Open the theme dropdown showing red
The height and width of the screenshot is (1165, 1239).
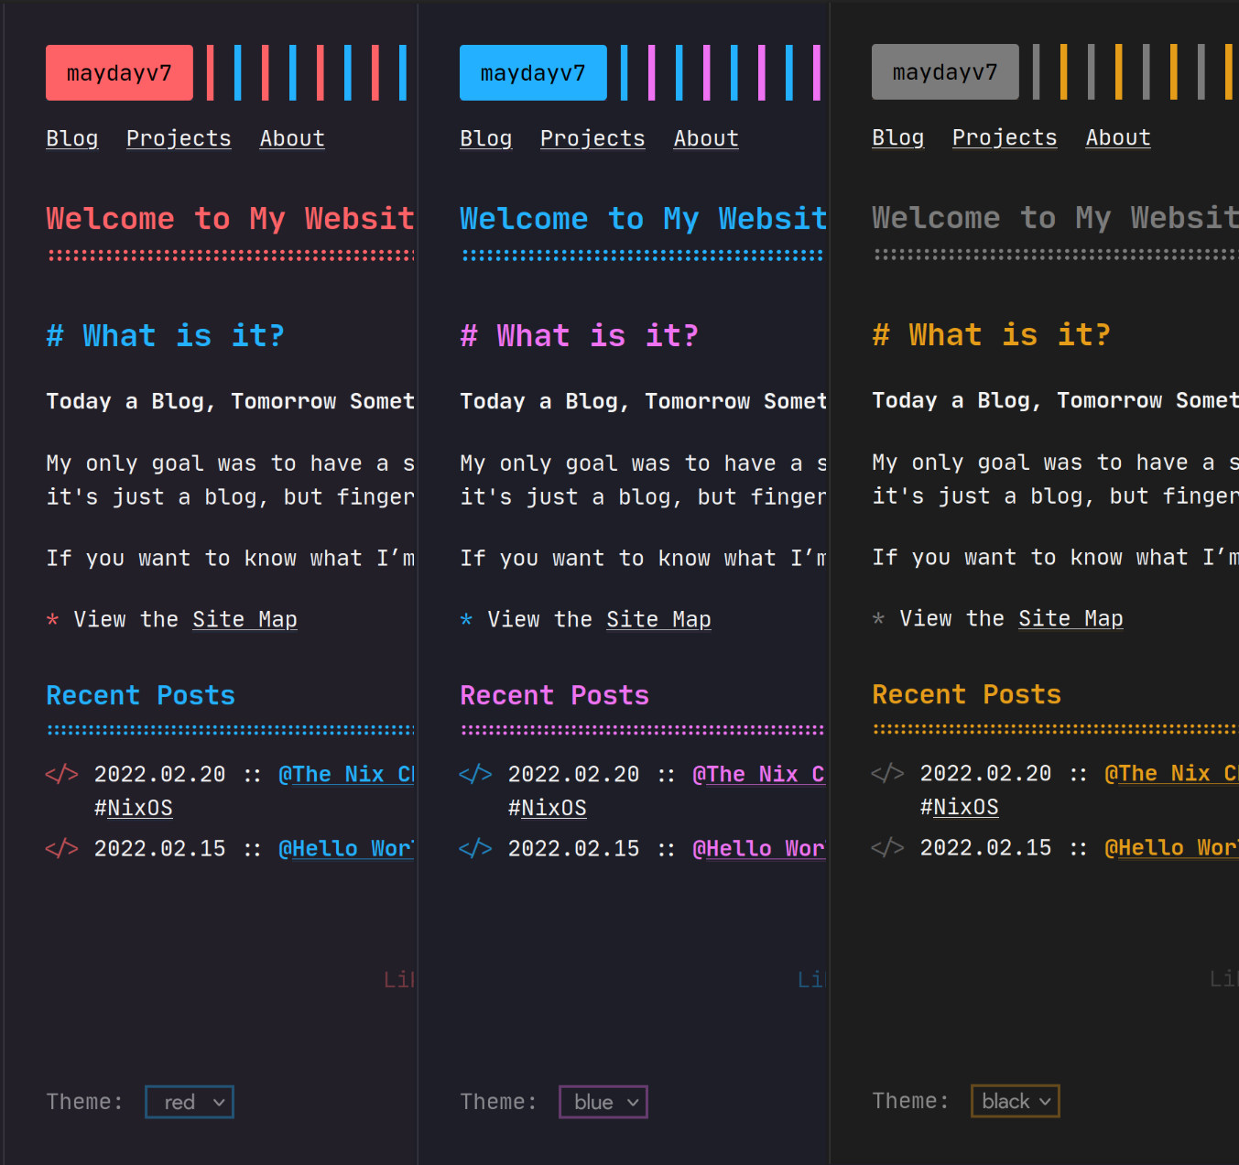click(x=190, y=1102)
